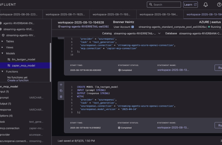Click the mcp.connection option row
Viewport: 222px width, 145px height.
point(22,128)
